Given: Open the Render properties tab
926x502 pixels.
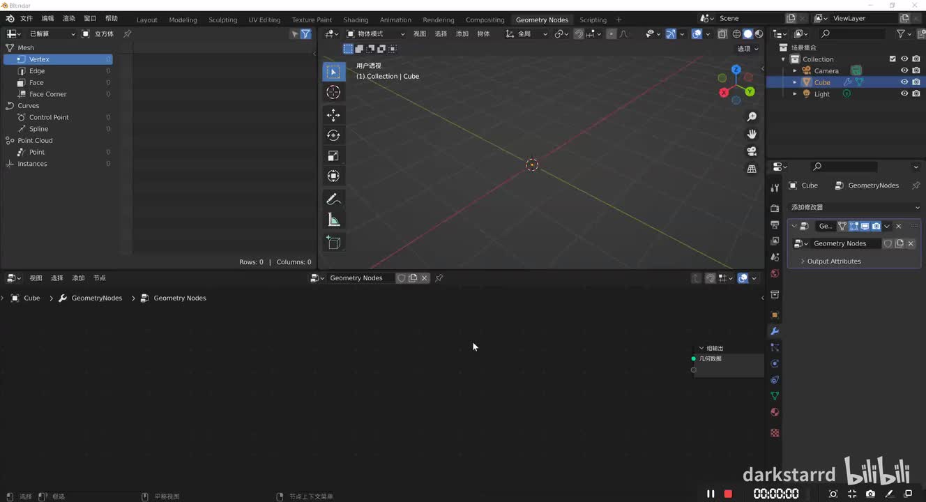Looking at the screenshot, I should (x=775, y=208).
